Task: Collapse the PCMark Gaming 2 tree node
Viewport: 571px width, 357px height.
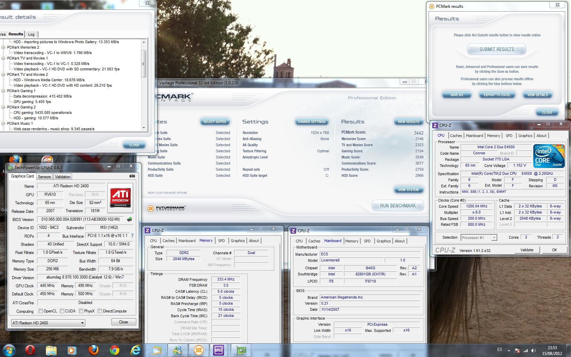Action: click(x=3, y=107)
